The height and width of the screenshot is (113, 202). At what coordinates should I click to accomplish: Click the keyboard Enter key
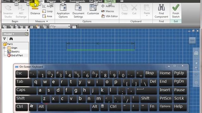(x=146, y=91)
